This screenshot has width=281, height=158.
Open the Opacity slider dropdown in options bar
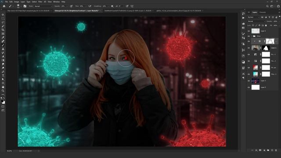coord(67,6)
